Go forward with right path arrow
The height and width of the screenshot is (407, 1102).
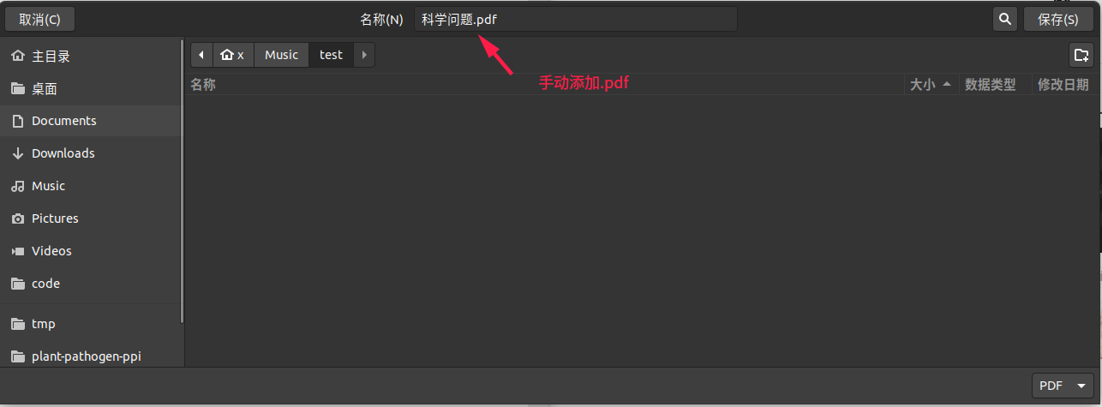[x=364, y=55]
